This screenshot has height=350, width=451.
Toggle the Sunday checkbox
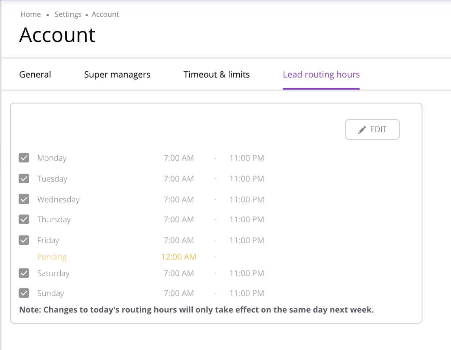pos(24,293)
